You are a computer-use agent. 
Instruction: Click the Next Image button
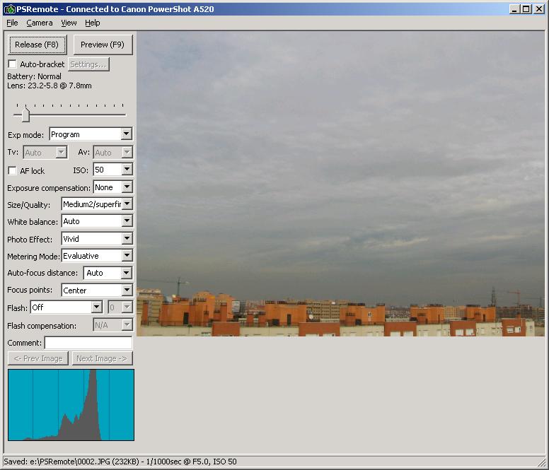pos(102,358)
